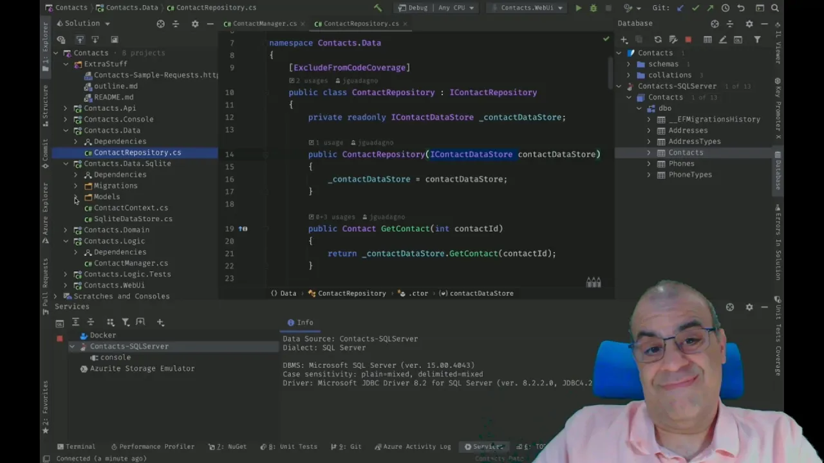Toggle autoscroll from source in Solution
This screenshot has width=824, height=463.
(95, 39)
